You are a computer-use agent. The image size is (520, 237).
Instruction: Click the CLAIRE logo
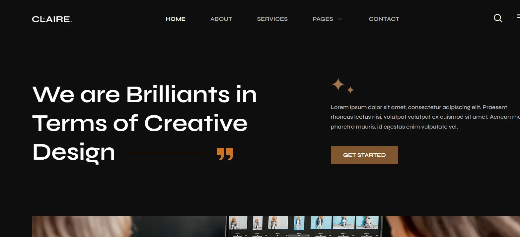pos(52,19)
